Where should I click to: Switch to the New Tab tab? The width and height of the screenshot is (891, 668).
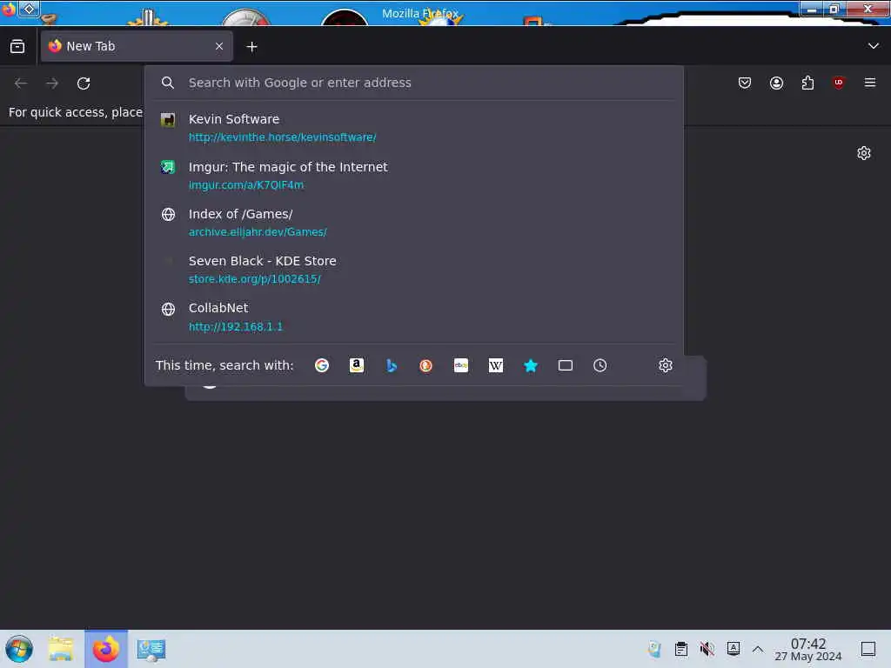[x=137, y=47]
